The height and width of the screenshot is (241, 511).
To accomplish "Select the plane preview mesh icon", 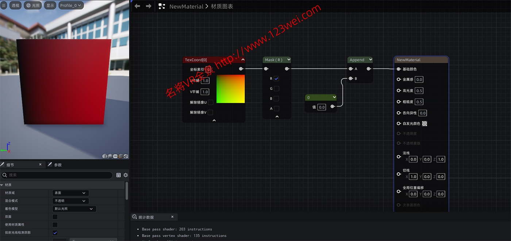I will pyautogui.click(x=115, y=156).
